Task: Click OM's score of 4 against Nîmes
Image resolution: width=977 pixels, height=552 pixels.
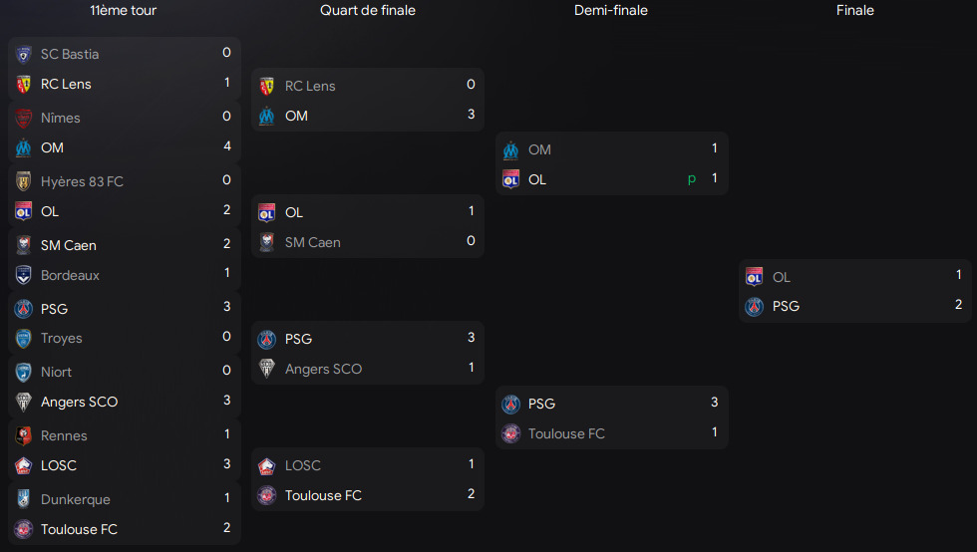Action: (x=226, y=146)
